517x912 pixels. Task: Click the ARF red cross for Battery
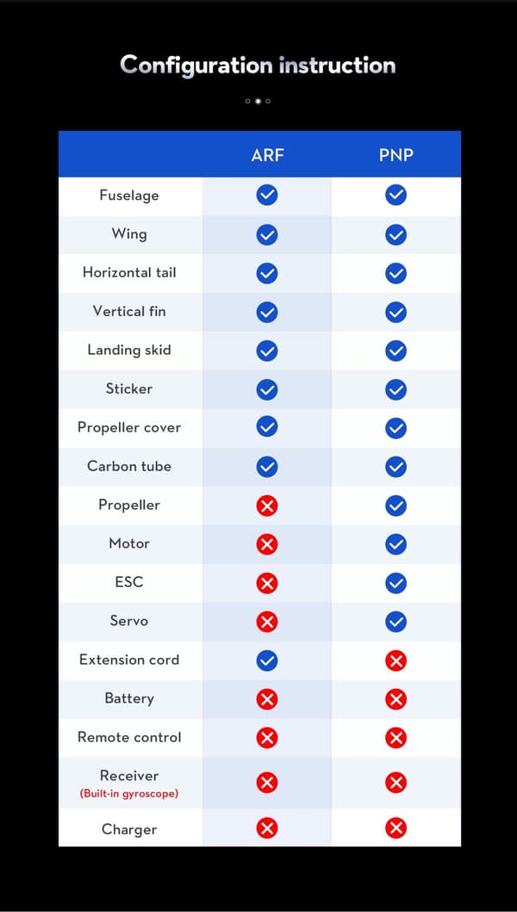pyautogui.click(x=266, y=699)
